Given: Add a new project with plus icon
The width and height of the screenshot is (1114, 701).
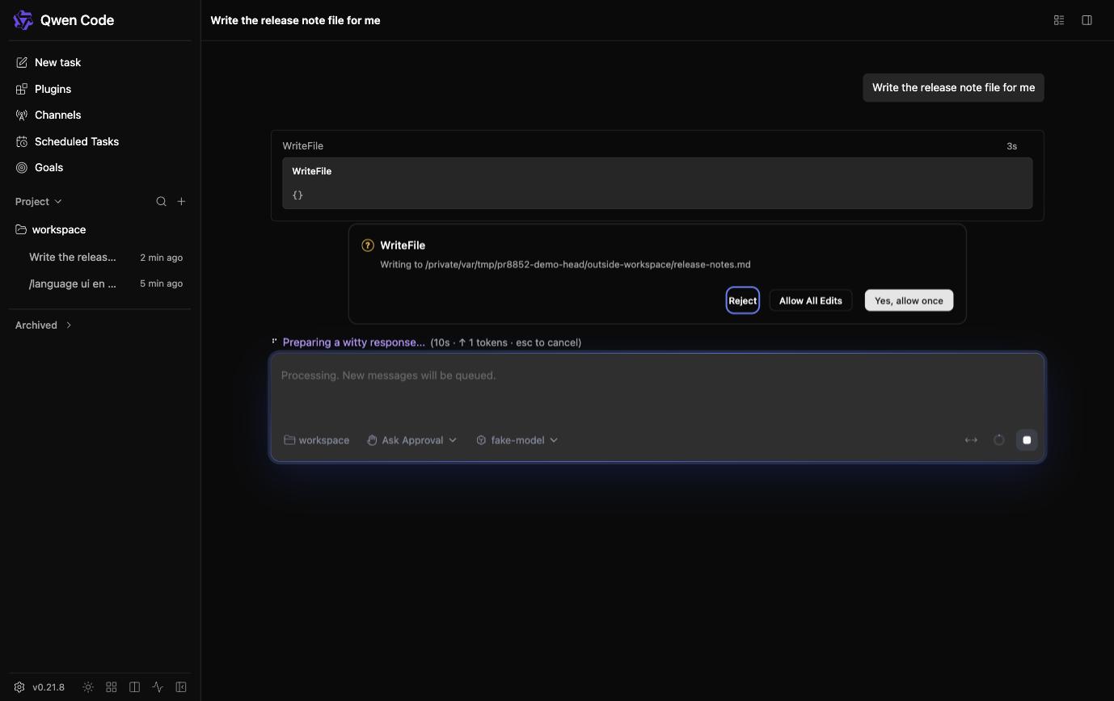Looking at the screenshot, I should pos(181,201).
